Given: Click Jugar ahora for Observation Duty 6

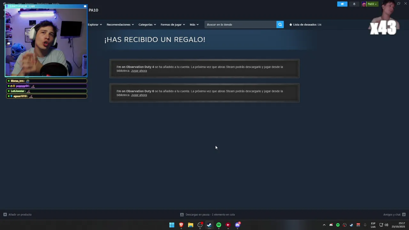Looking at the screenshot, I should 139,95.
